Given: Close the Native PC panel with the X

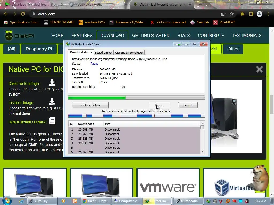Looking at the screenshot, I should (259, 69).
